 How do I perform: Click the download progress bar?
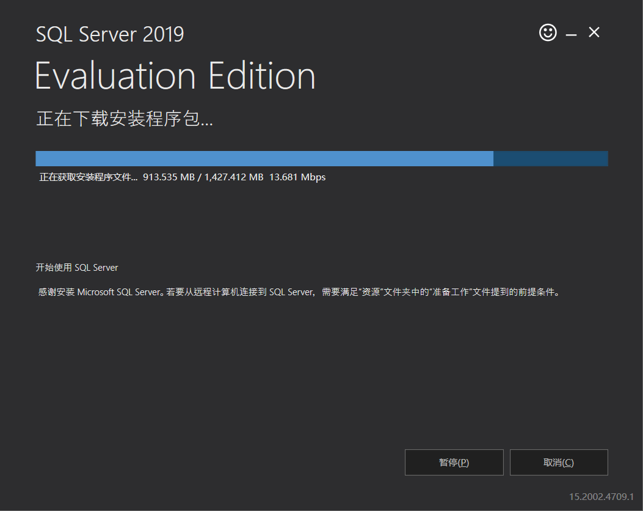[321, 158]
